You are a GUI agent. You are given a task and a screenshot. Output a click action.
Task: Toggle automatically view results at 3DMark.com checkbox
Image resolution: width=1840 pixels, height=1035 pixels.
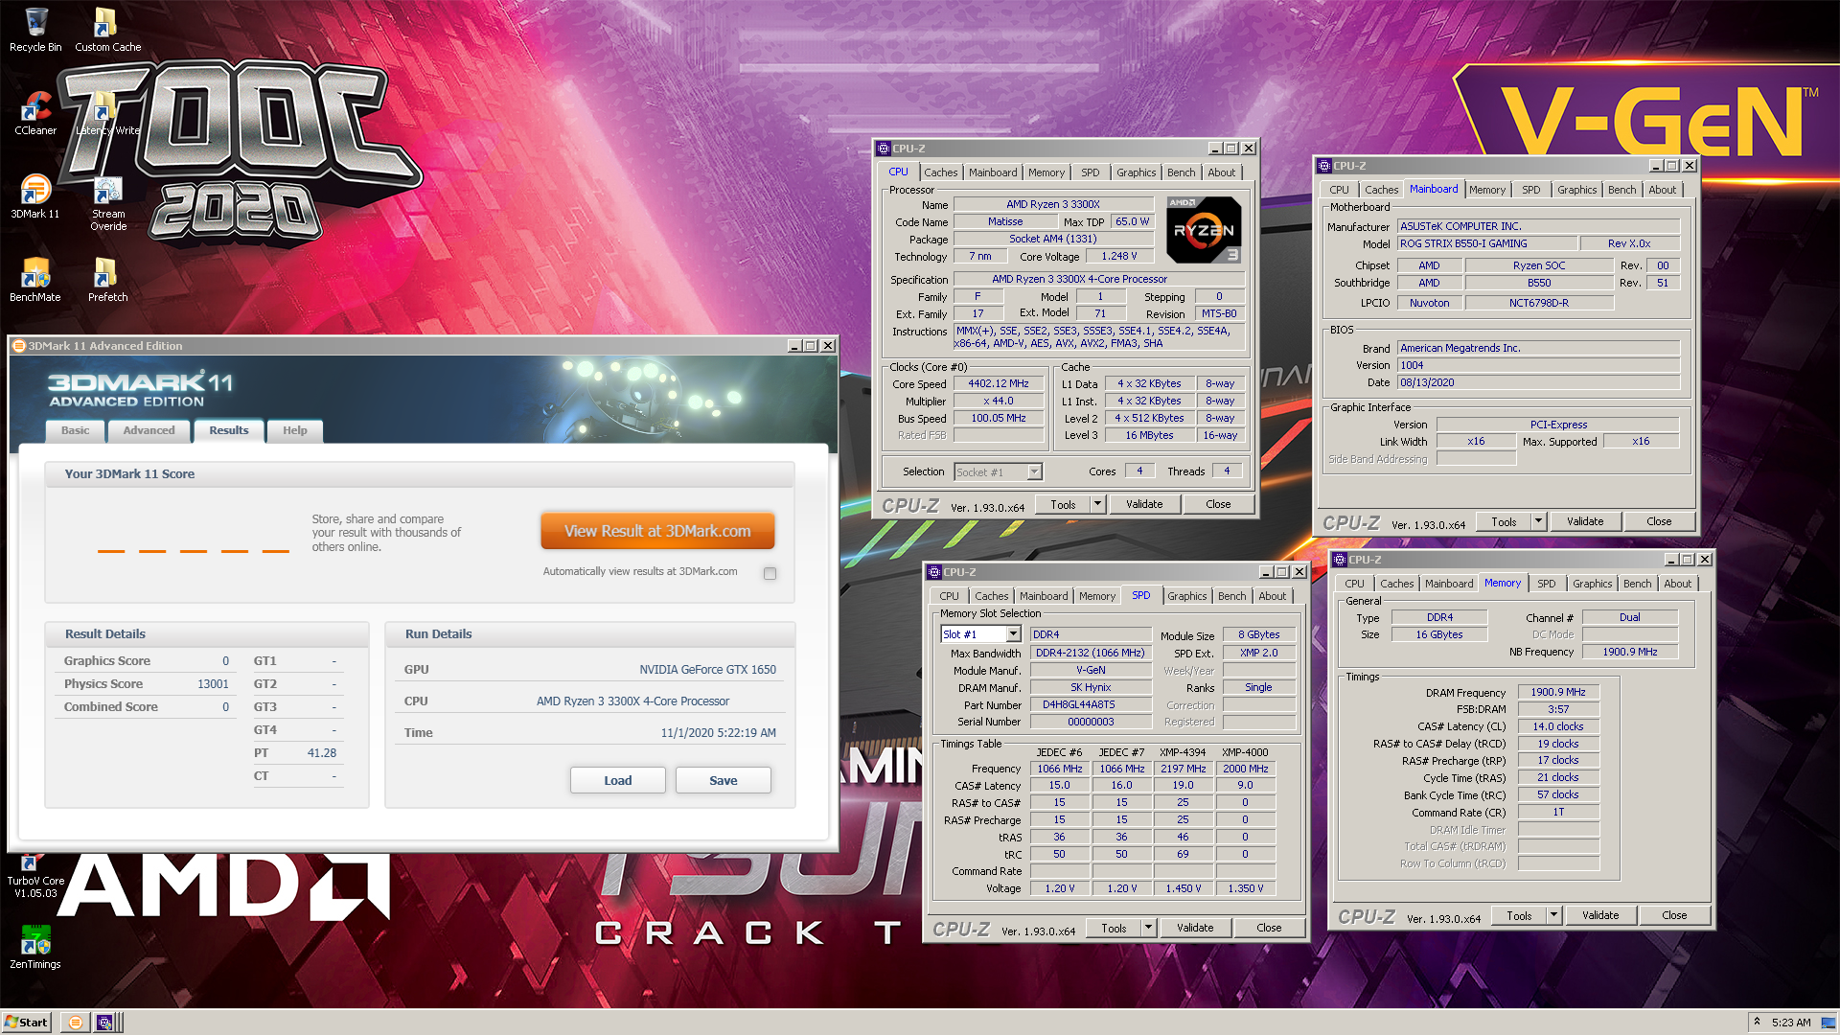pos(770,573)
